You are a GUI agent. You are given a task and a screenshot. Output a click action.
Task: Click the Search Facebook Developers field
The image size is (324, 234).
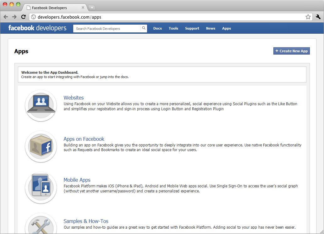click(107, 29)
